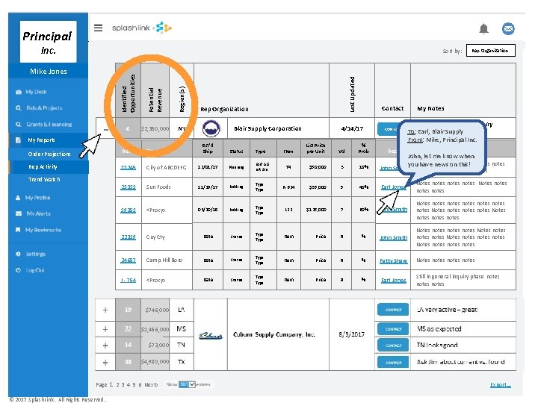The height and width of the screenshot is (403, 538).
Task: Click Blair Supply Corporation name
Action: [268, 128]
